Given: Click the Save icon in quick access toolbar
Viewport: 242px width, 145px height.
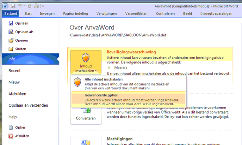Looking at the screenshot, I should (13, 6).
